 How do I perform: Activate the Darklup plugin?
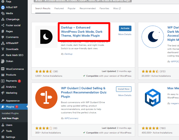[125, 28]
